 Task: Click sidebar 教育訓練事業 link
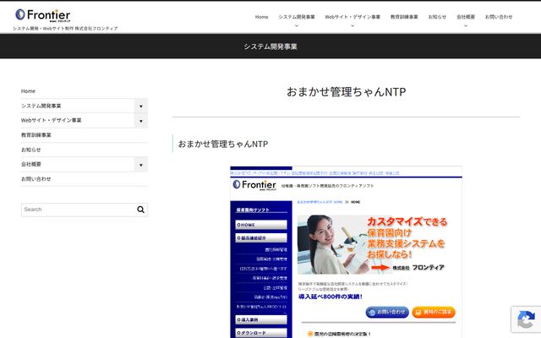36,135
